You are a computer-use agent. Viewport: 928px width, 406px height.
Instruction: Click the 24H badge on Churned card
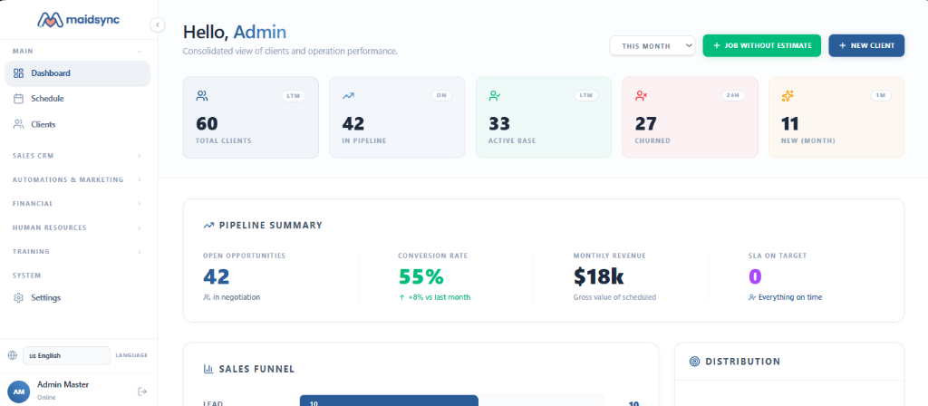(732, 96)
